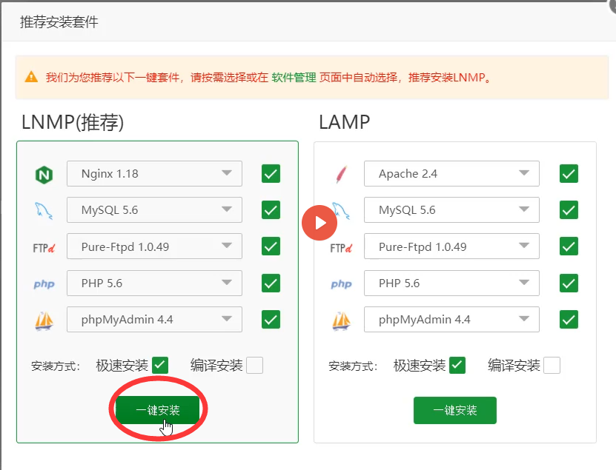Uncheck Pure-Ftpd checkbox in LAMP
Screen dimensions: 616x470
(x=569, y=246)
